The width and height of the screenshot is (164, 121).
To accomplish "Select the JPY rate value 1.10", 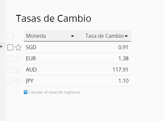I will (x=123, y=81).
